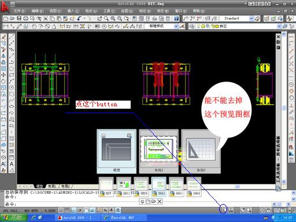Select the Line draw tool
The width and height of the screenshot is (296, 222).
tap(12, 36)
